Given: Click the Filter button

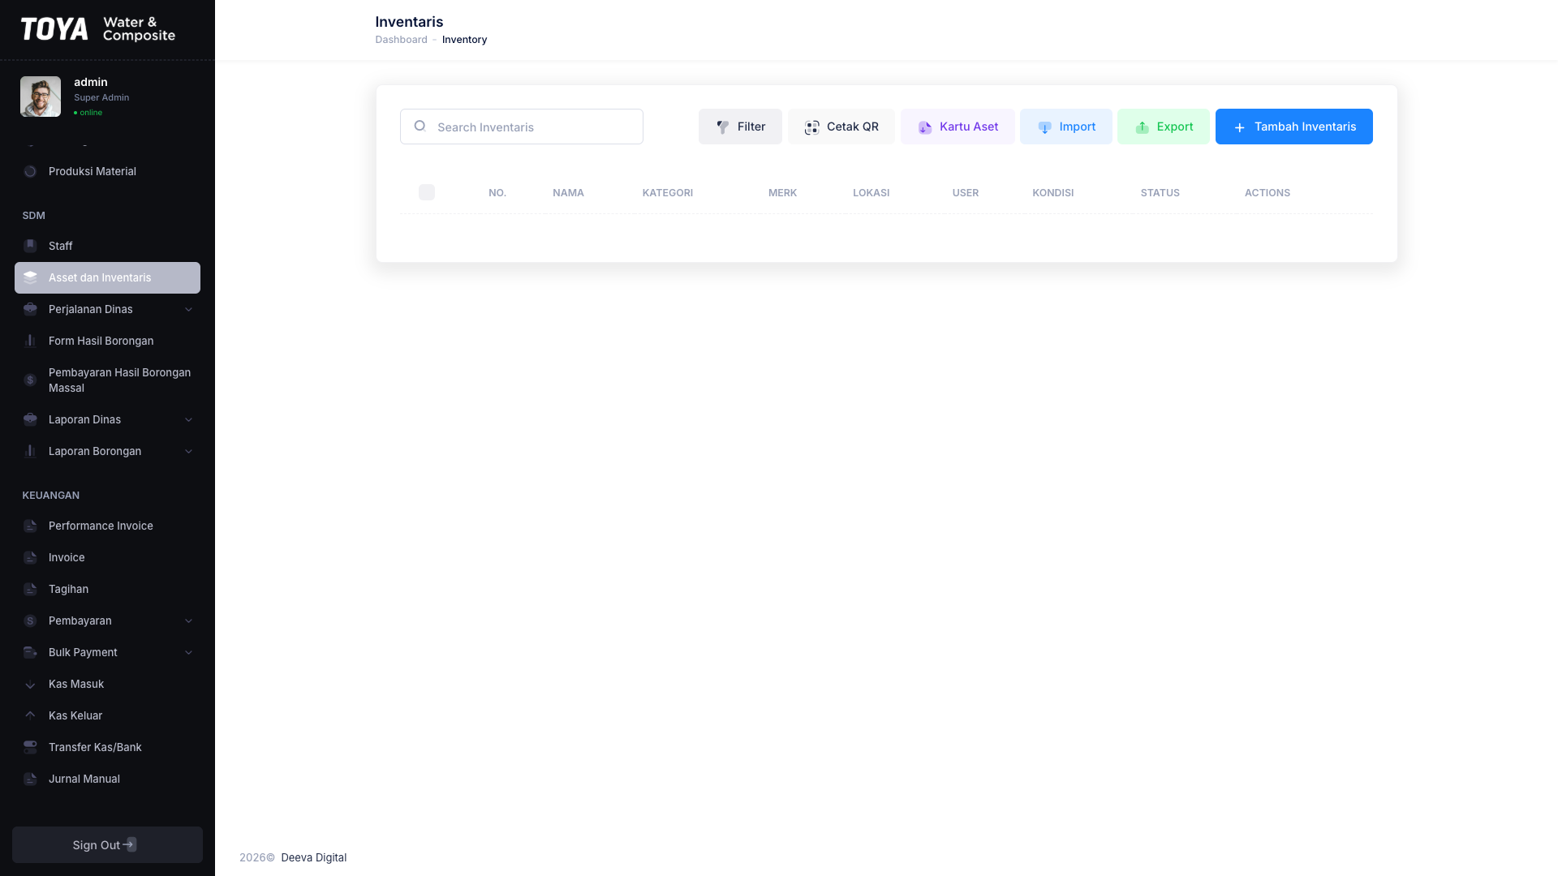Looking at the screenshot, I should 740,127.
